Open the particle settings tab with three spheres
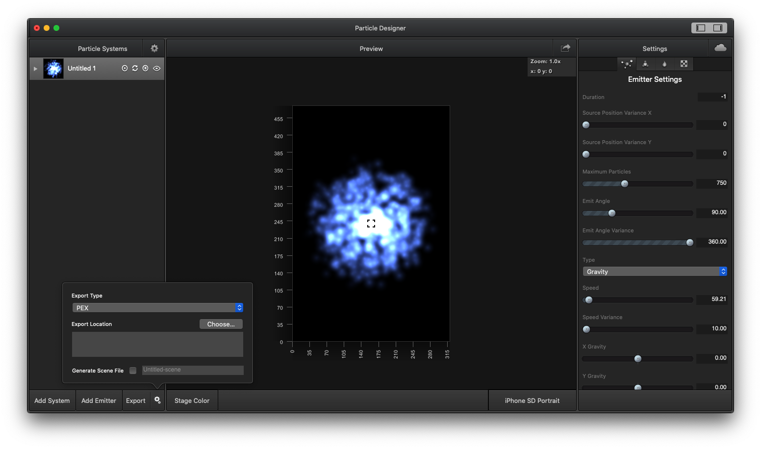The image size is (761, 449). click(645, 64)
